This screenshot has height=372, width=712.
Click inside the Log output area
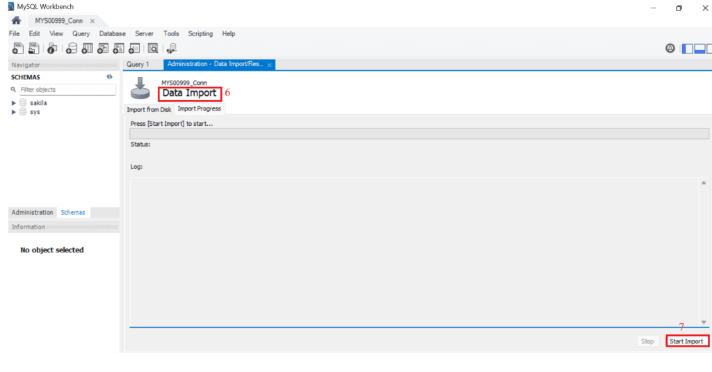414,251
